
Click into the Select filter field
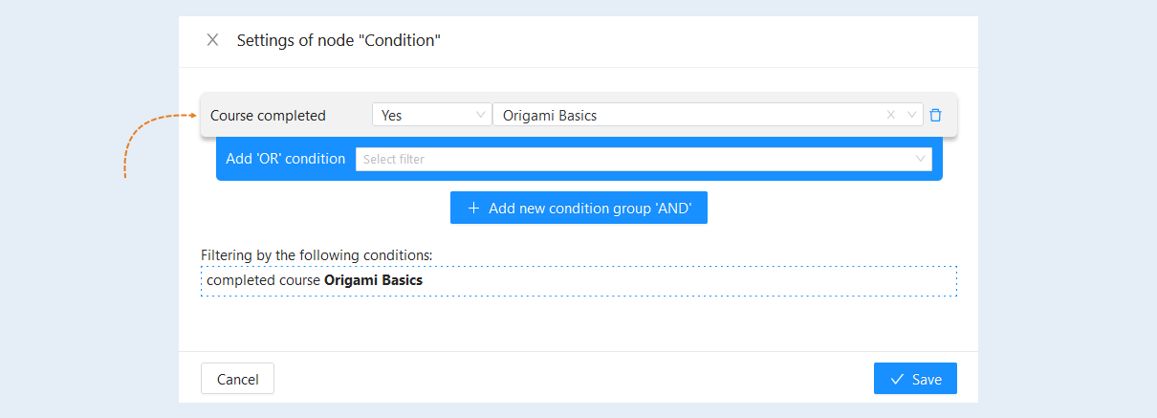pyautogui.click(x=644, y=159)
